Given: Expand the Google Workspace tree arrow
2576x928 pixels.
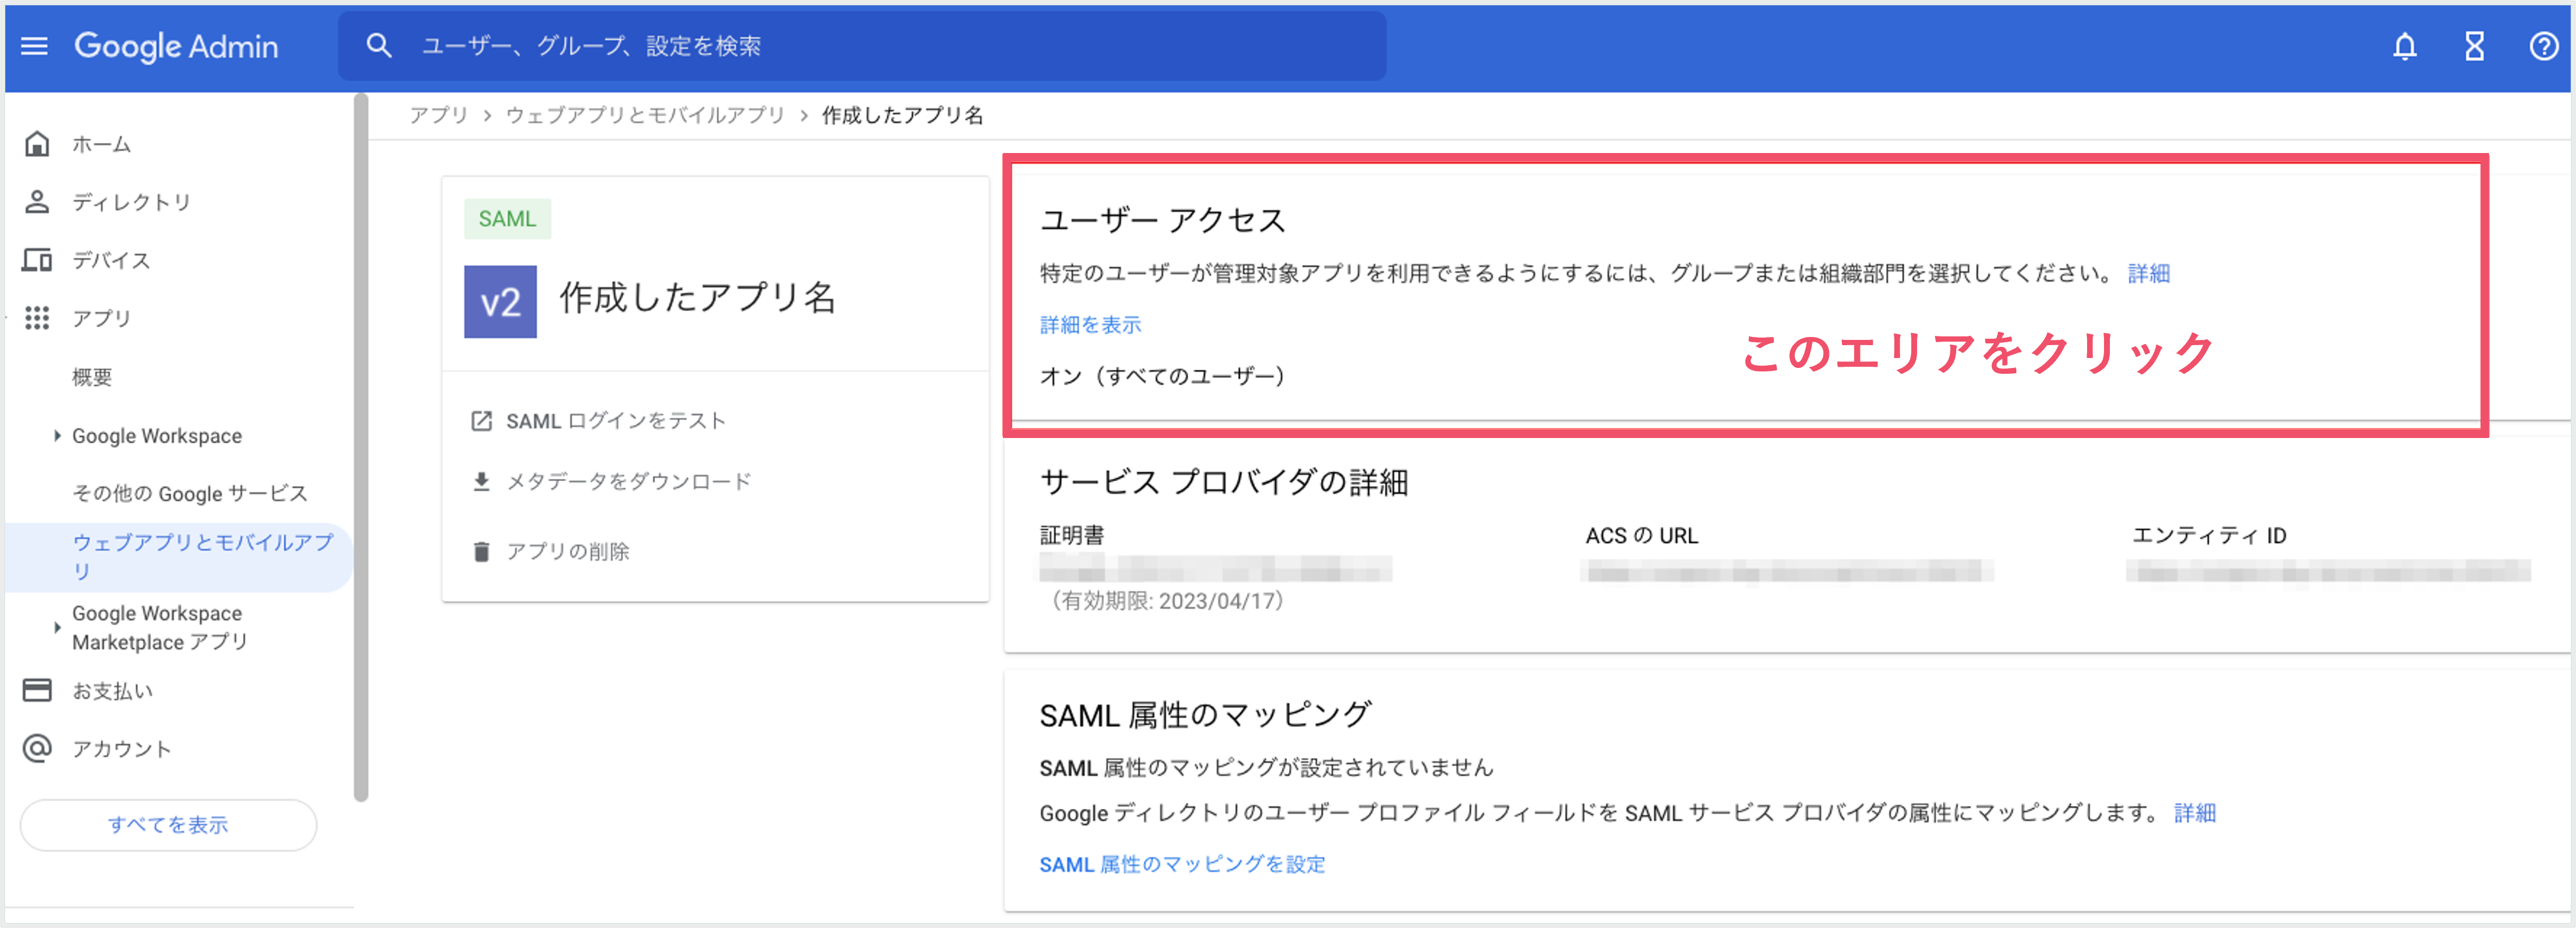Looking at the screenshot, I should click(57, 435).
